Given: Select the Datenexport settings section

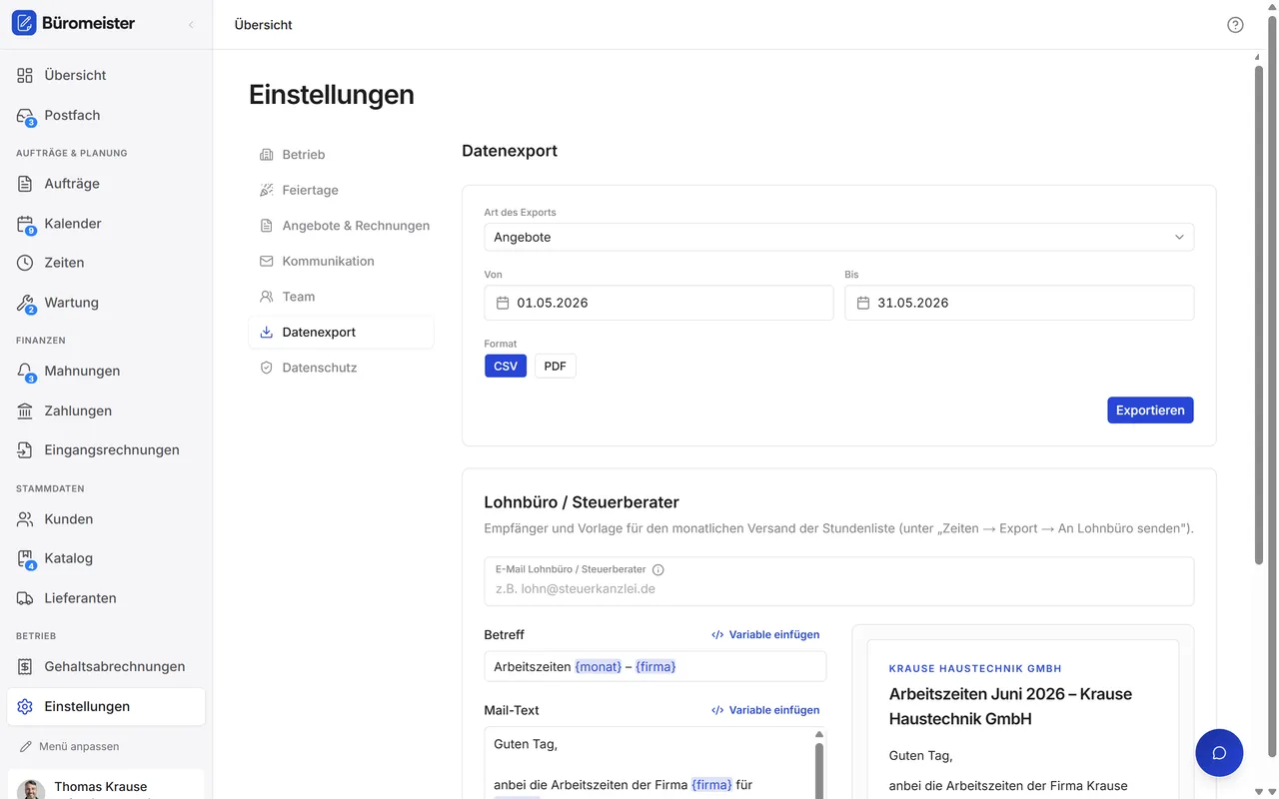Looking at the screenshot, I should [341, 333].
